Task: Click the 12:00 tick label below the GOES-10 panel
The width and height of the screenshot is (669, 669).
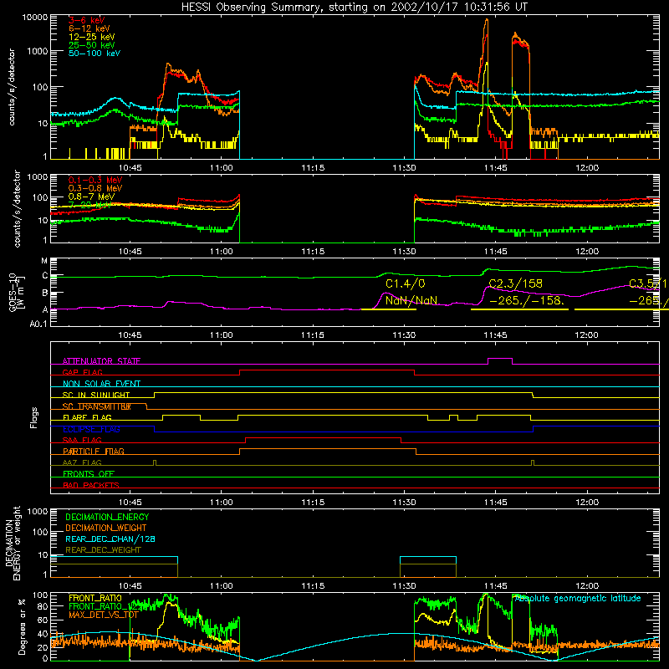Action: [x=587, y=335]
